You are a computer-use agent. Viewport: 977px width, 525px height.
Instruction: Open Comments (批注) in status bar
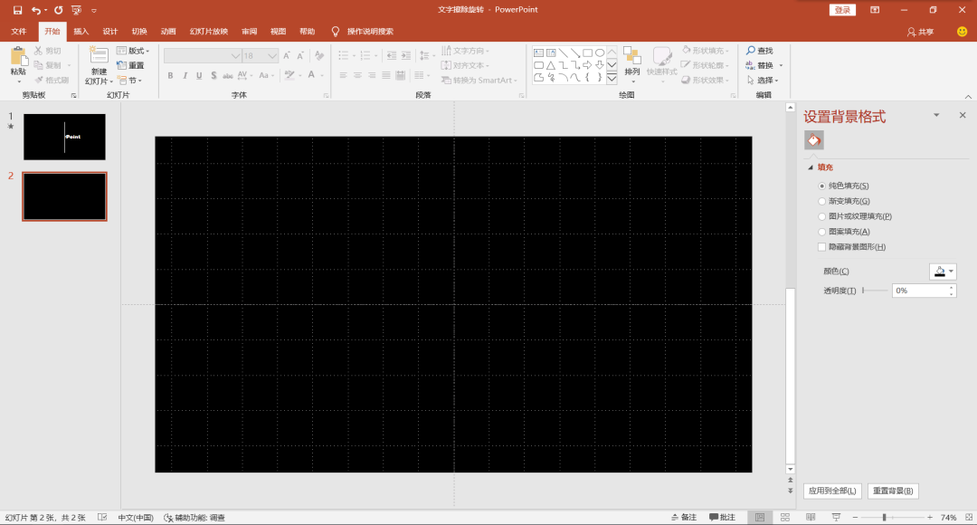722,518
